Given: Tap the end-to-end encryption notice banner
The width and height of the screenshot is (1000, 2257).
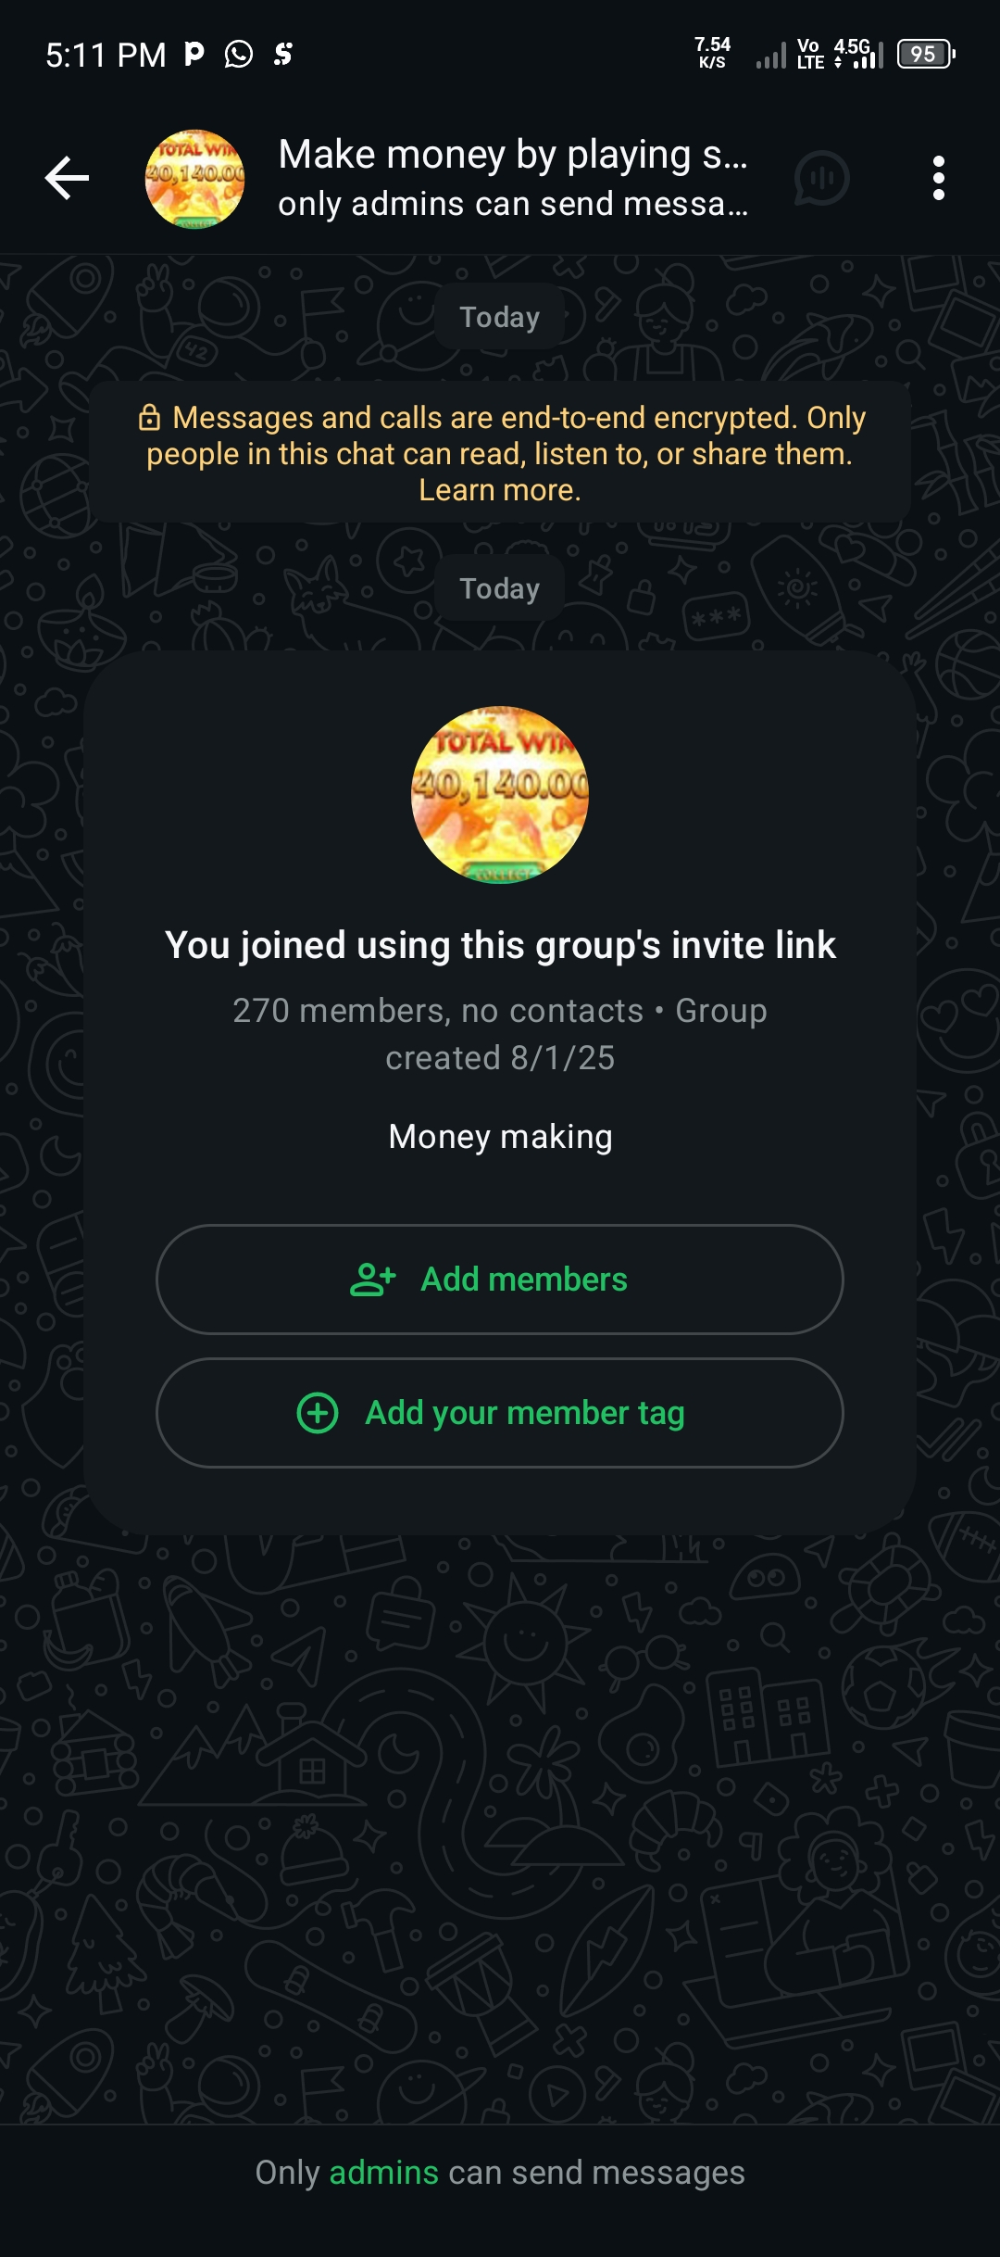Looking at the screenshot, I should 500,452.
